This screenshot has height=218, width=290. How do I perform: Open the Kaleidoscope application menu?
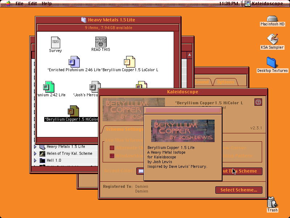pyautogui.click(x=264, y=3)
